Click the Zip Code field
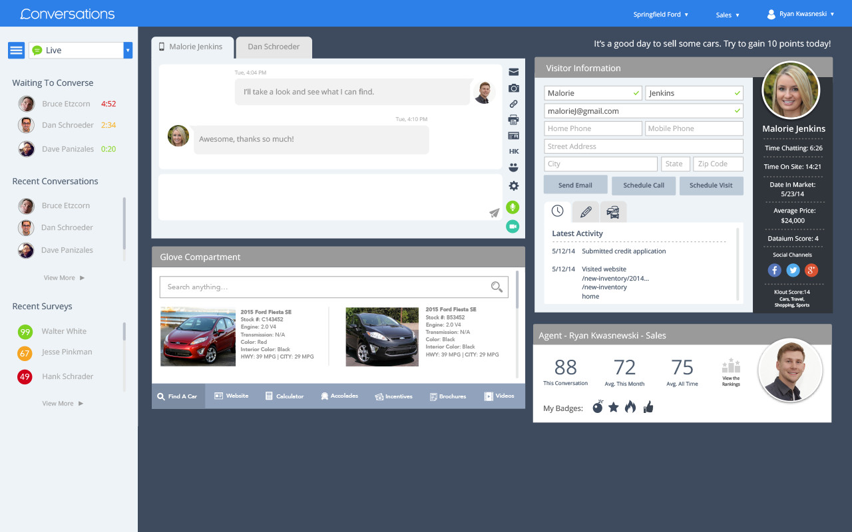Screen dimensions: 852x532 point(718,164)
